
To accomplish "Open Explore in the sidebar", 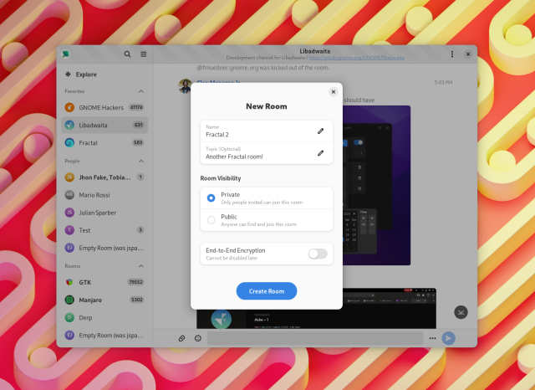I will coord(104,74).
